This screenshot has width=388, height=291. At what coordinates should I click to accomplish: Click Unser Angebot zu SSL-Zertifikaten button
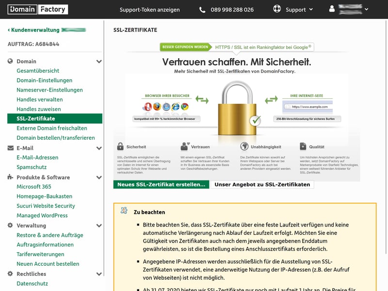(262, 185)
